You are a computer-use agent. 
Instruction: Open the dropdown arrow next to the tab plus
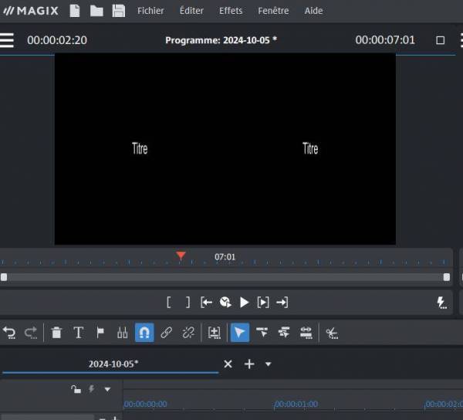click(x=268, y=364)
